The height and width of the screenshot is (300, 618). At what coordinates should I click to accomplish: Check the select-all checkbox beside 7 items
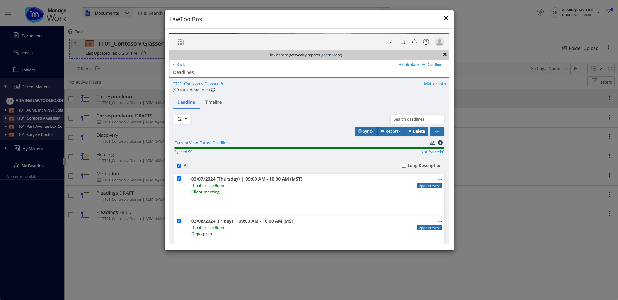point(72,69)
